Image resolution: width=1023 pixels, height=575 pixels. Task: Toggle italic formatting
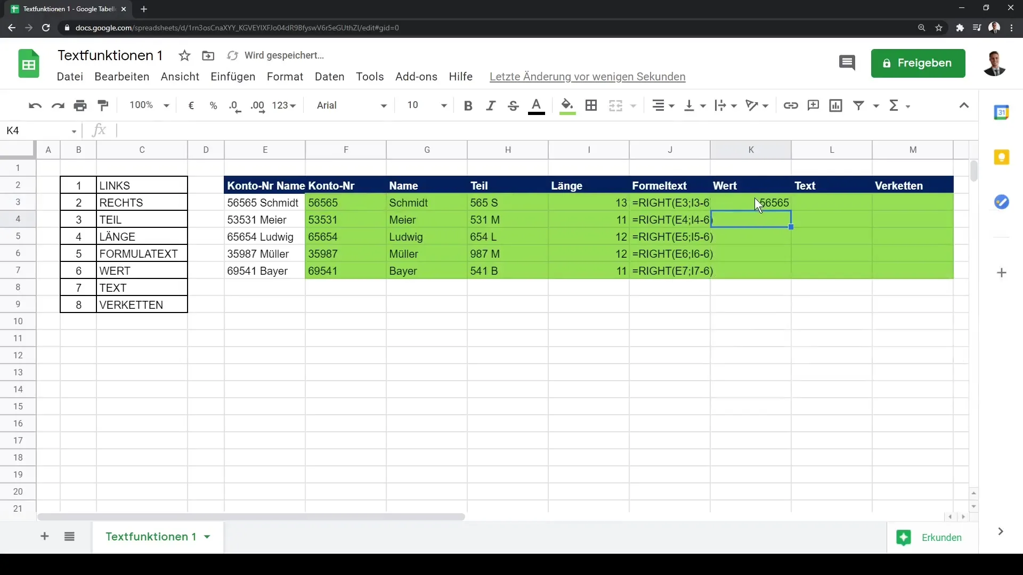491,105
